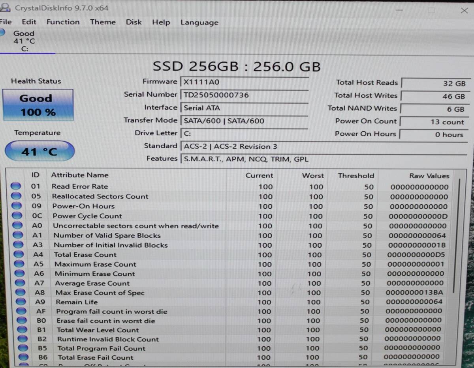The height and width of the screenshot is (368, 474).
Task: Click raw value 00000000000D for Power Cycle Count
Action: [x=418, y=216]
